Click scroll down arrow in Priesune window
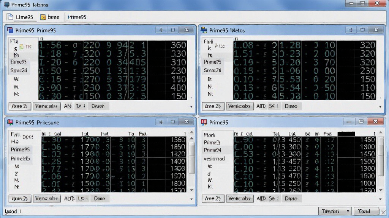 191,190
